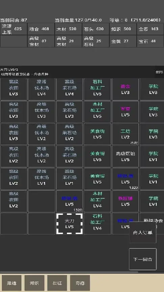The width and height of the screenshot is (164, 292).
Task: Select the 军营 LV5 tile
Action: [x=125, y=111]
